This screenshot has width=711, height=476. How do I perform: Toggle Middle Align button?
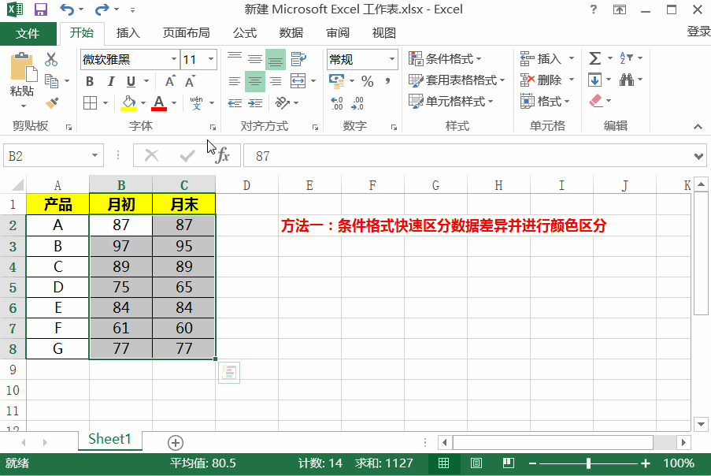click(x=255, y=59)
